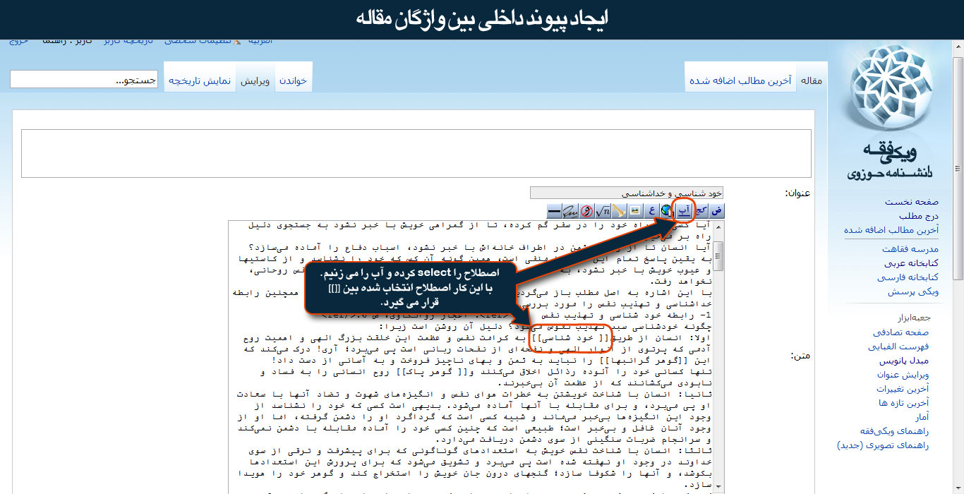Click the heading (ع) toolbar icon
The width and height of the screenshot is (964, 494).
click(x=651, y=210)
